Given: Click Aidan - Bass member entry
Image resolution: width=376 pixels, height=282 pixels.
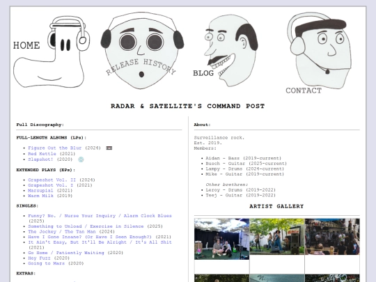Looking at the screenshot, I should [244, 158].
